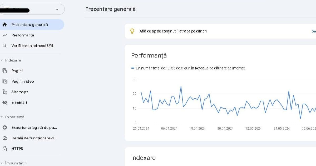Click the Performanță trend arrow icon

click(x=5, y=35)
